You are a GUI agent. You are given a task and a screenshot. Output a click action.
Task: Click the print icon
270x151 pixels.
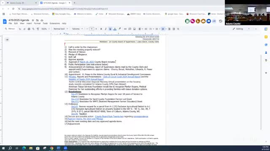click(29, 29)
